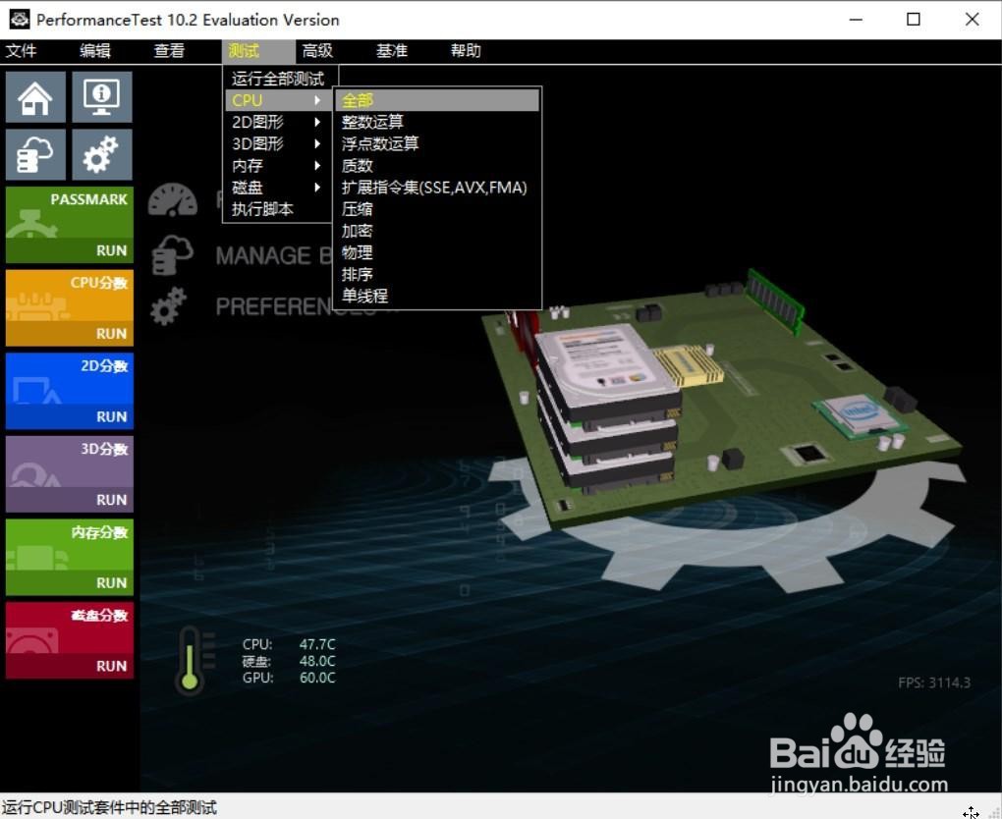Image resolution: width=1002 pixels, height=819 pixels.
Task: Click the resize grip in status bar
Action: 993,811
